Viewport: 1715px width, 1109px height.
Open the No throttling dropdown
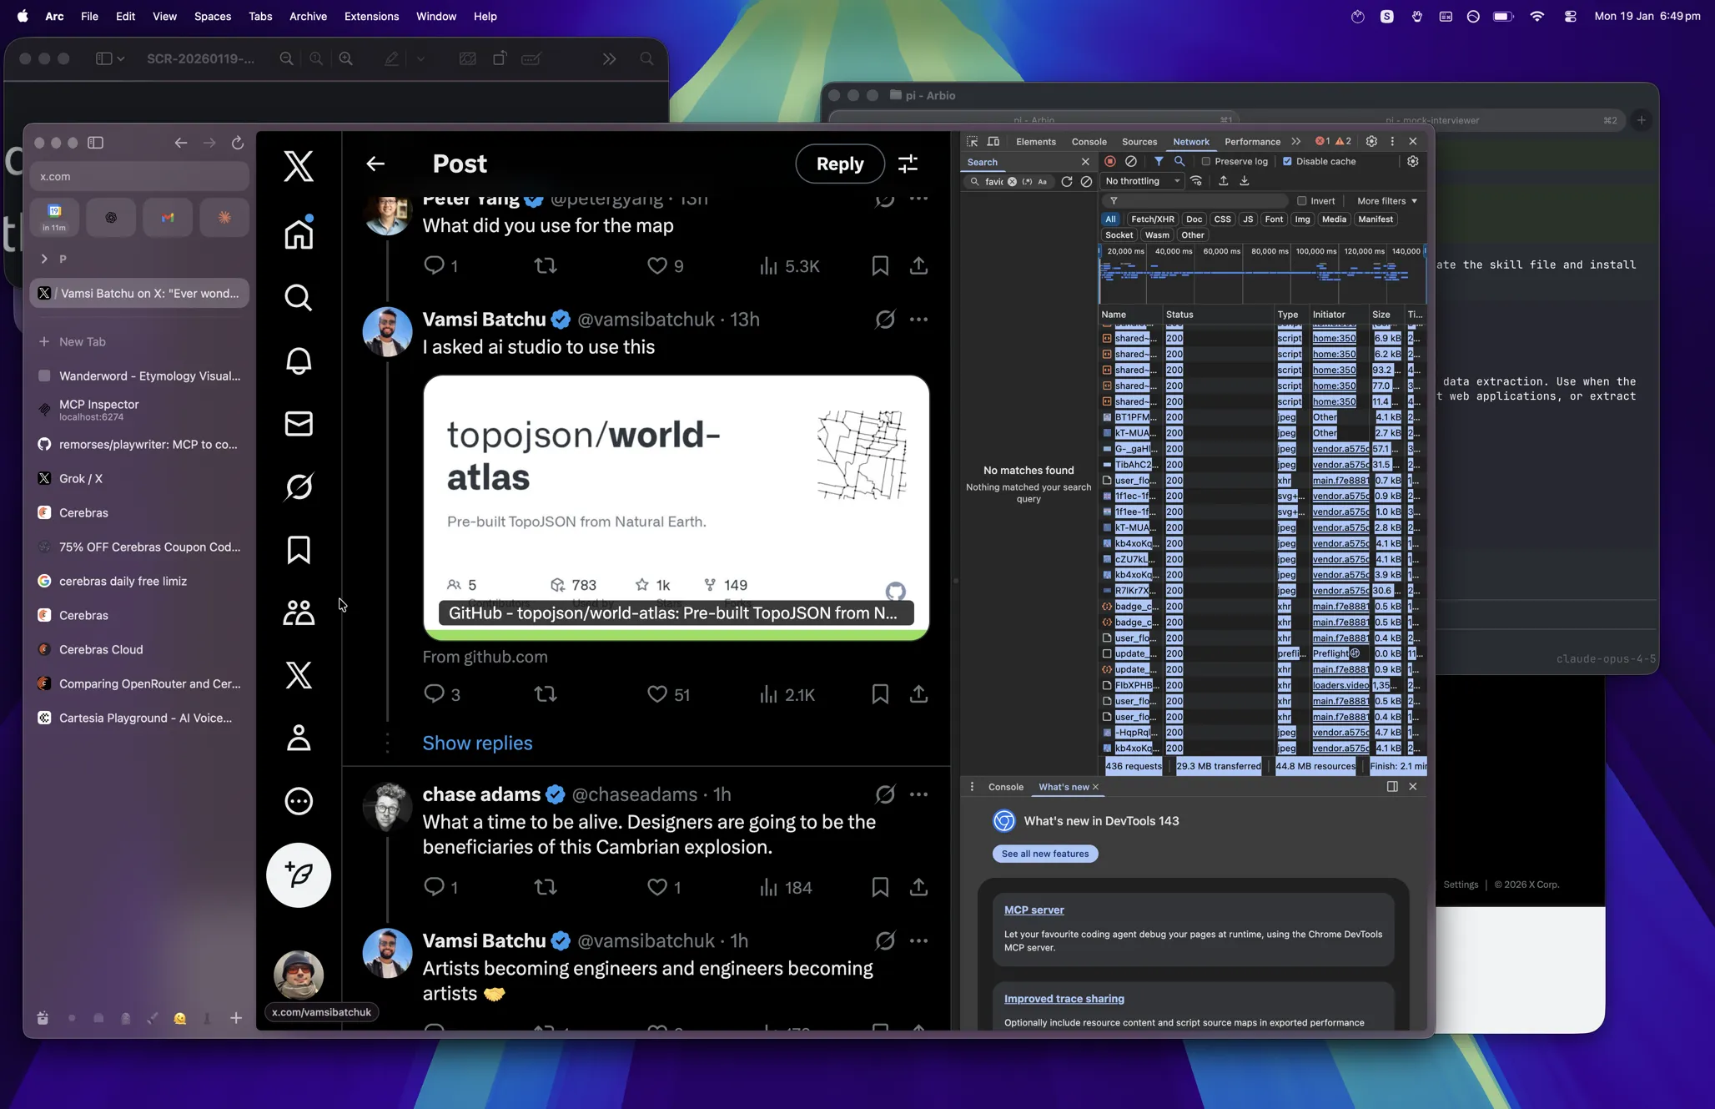coord(1141,181)
